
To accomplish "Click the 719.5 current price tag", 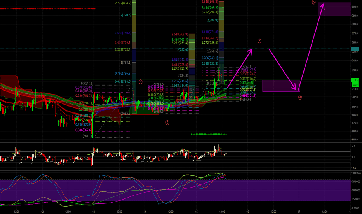I will point(355,80).
